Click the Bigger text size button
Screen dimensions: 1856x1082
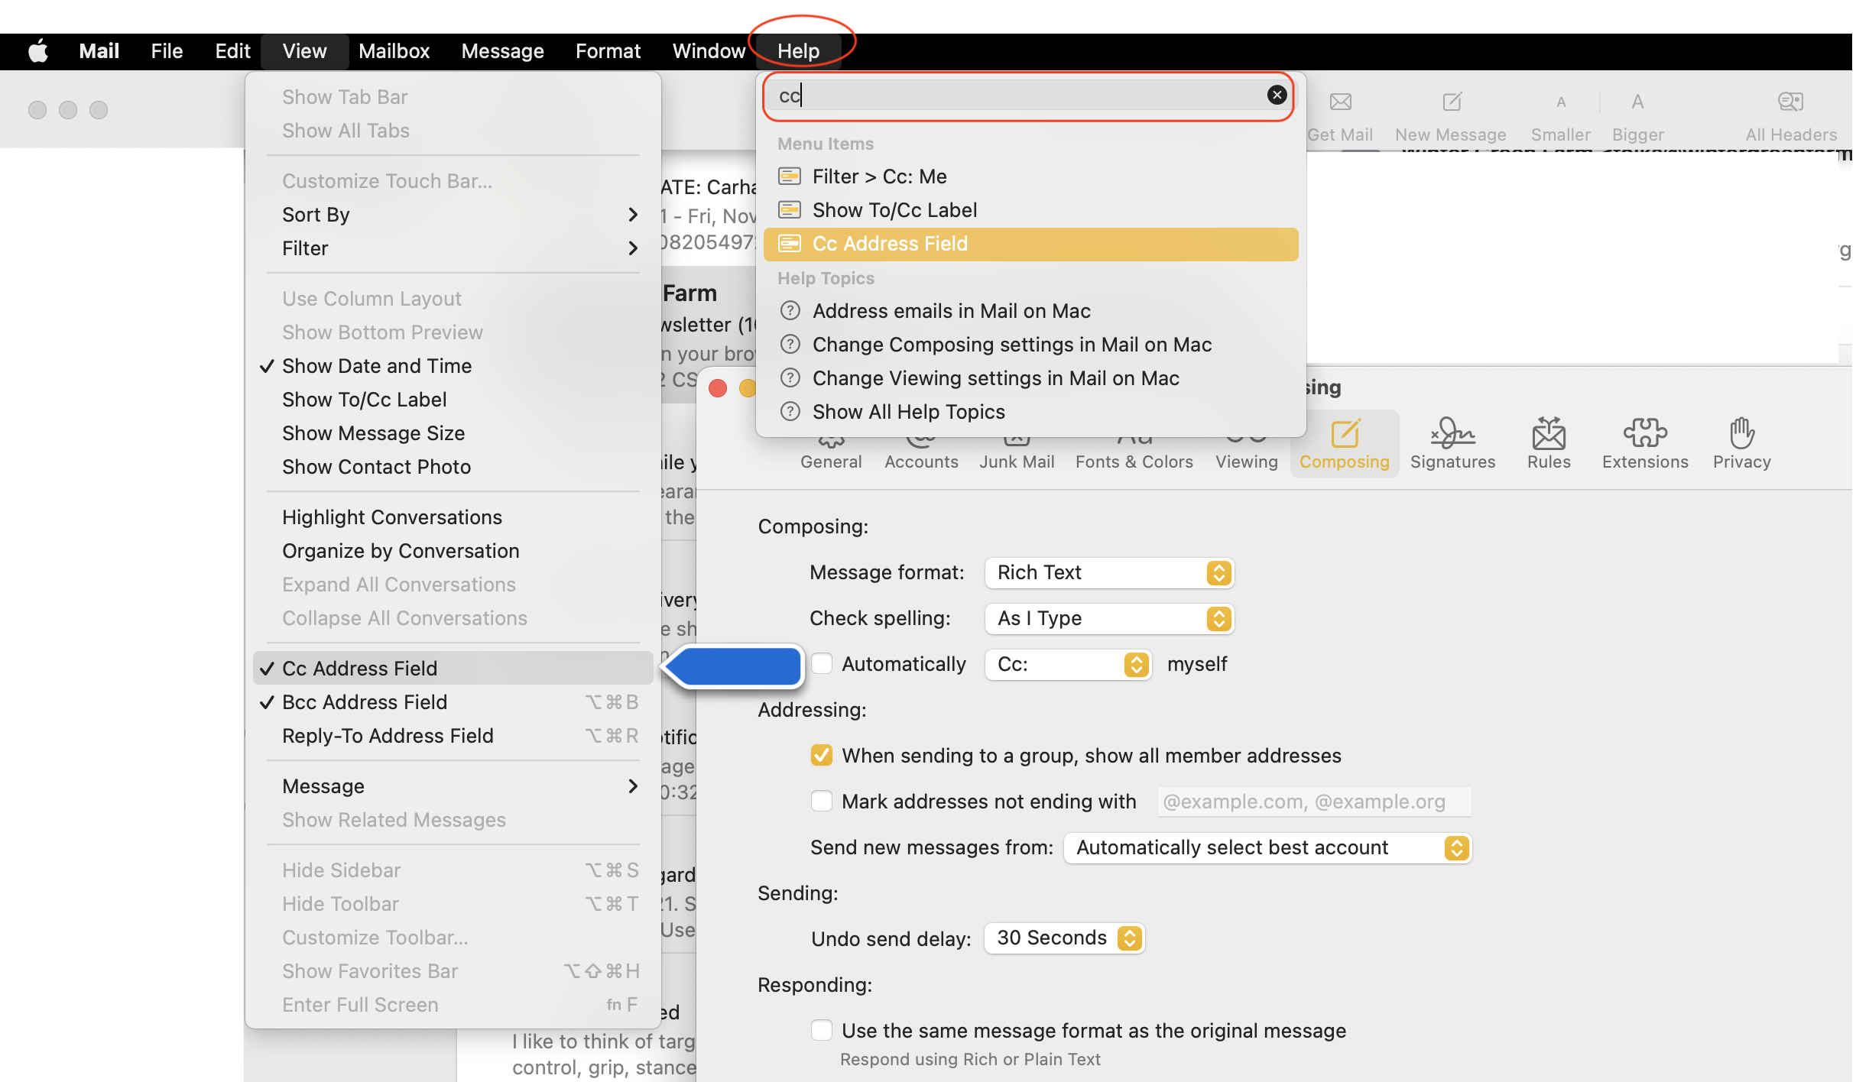point(1637,102)
